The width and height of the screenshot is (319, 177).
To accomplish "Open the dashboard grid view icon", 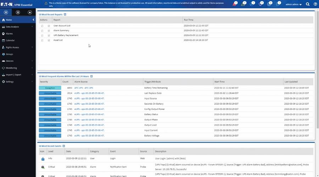I will (6, 12).
